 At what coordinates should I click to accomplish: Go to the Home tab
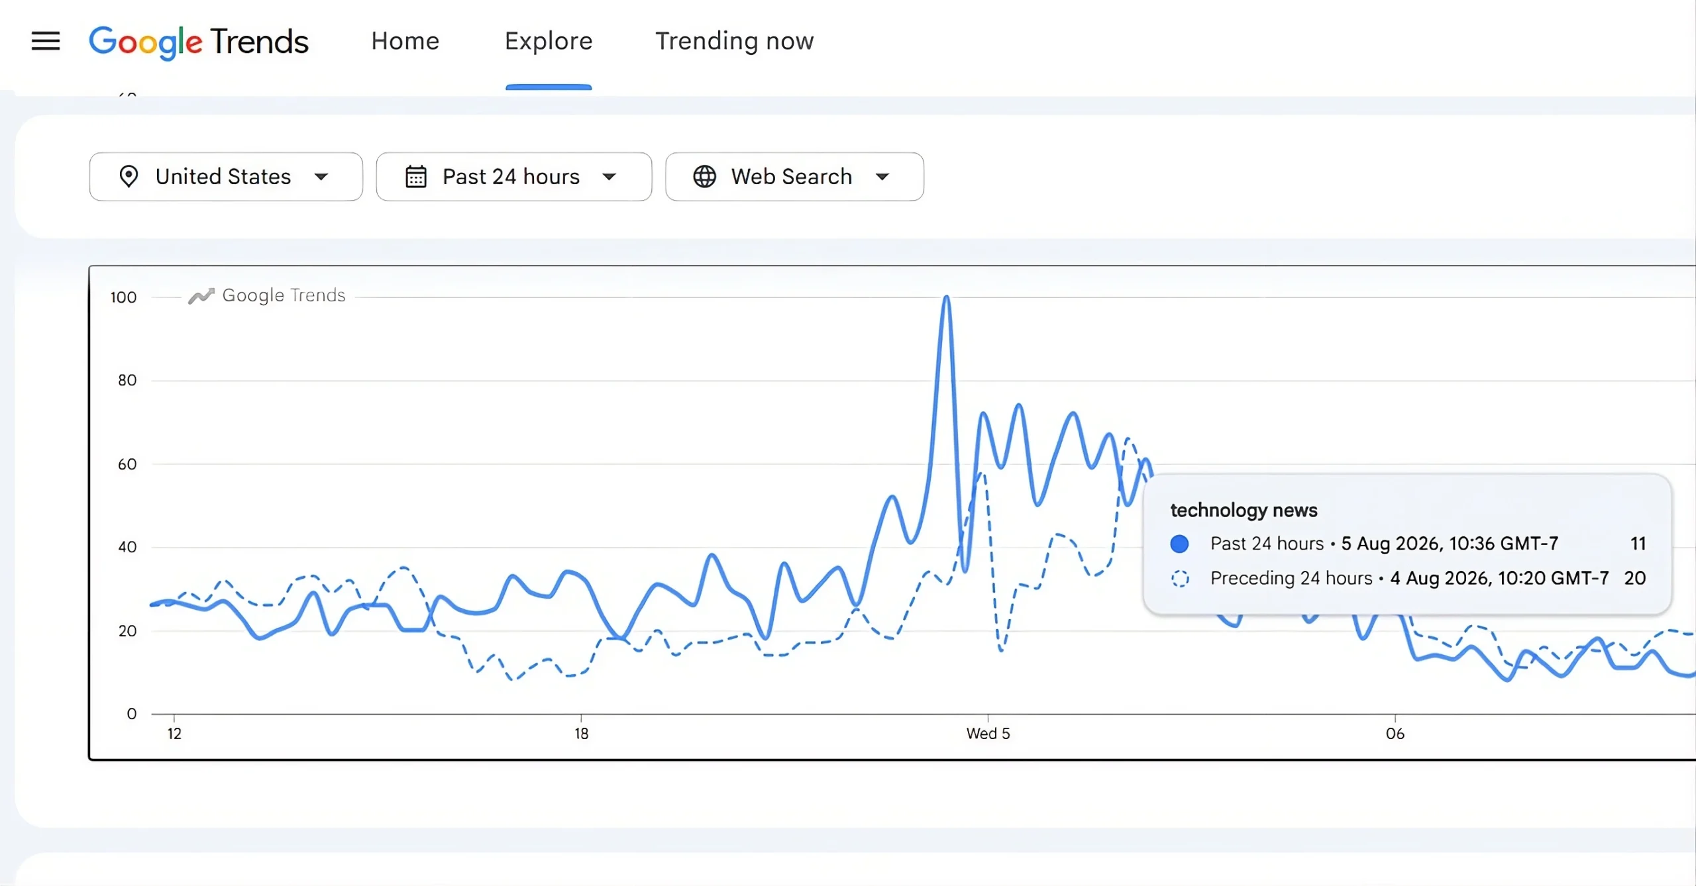[x=405, y=41]
